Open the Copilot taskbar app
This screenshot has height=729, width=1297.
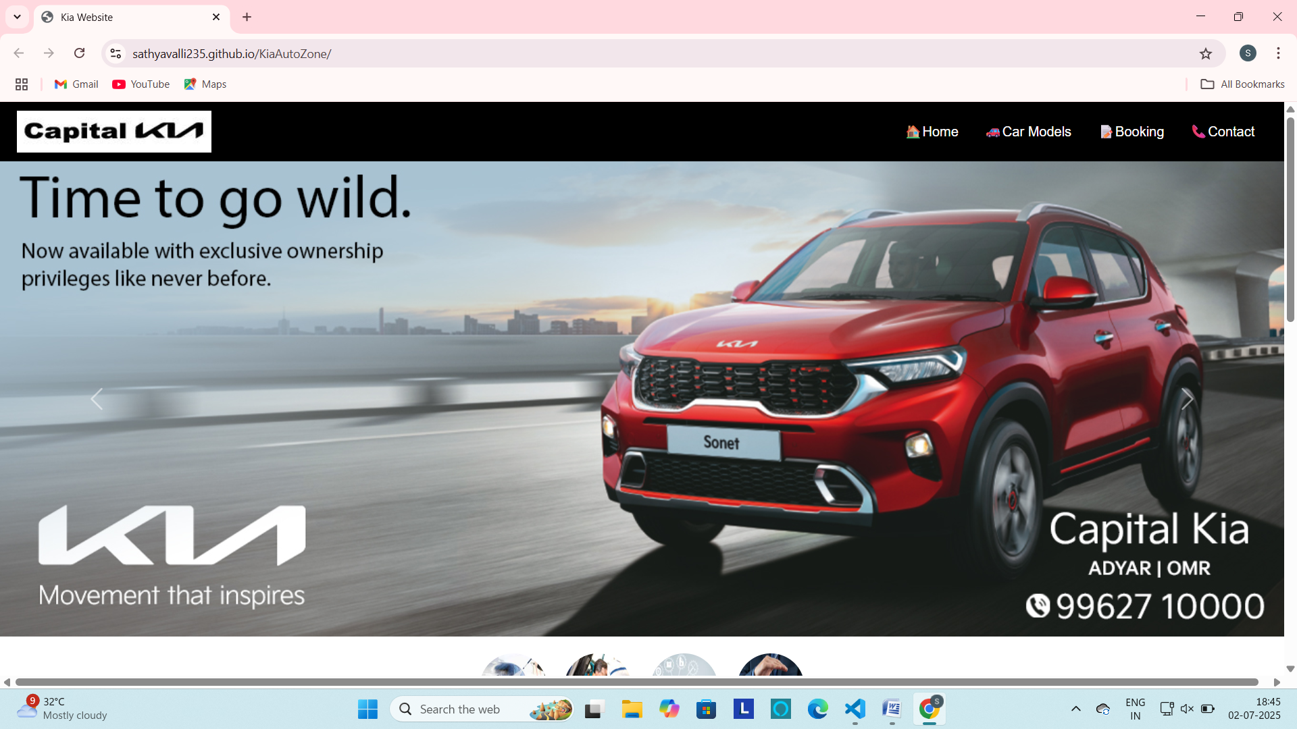[x=669, y=709]
